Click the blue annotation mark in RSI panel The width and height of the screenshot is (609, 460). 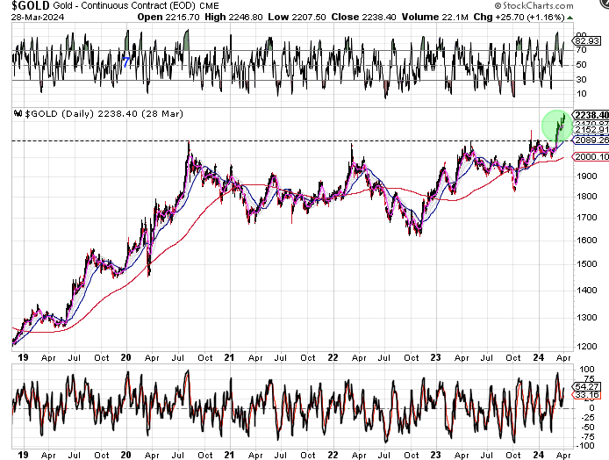tap(126, 62)
